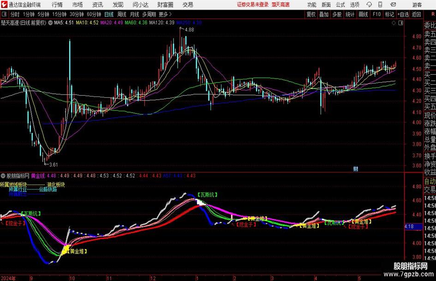Image resolution: width=436 pixels, height=281 pixels.
Task: Click the MA120: 4.39 label
Action: pyautogui.click(x=162, y=23)
